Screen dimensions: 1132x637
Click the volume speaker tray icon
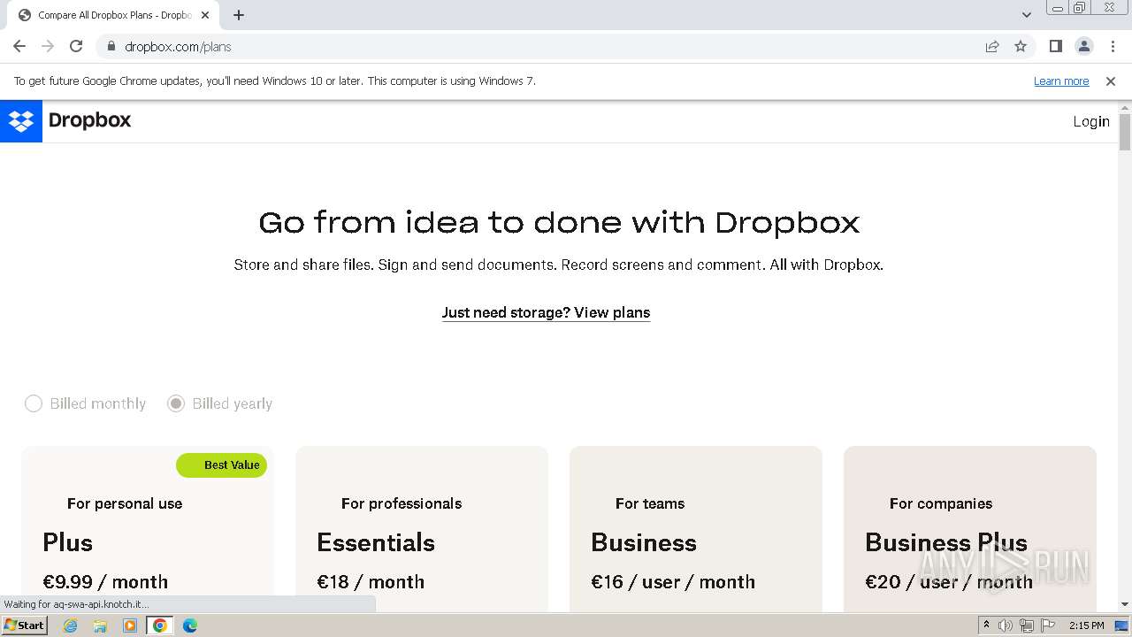click(x=1006, y=625)
